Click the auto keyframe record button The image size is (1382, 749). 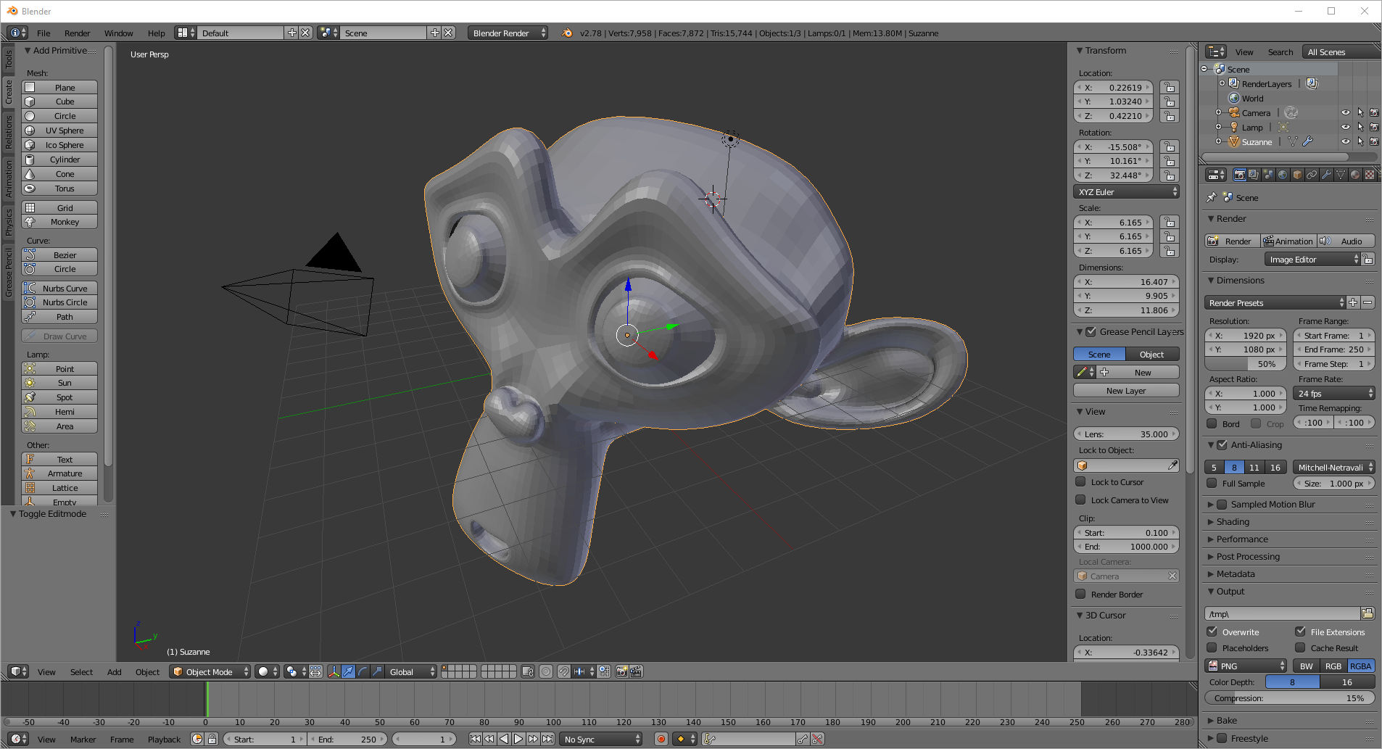(x=661, y=739)
